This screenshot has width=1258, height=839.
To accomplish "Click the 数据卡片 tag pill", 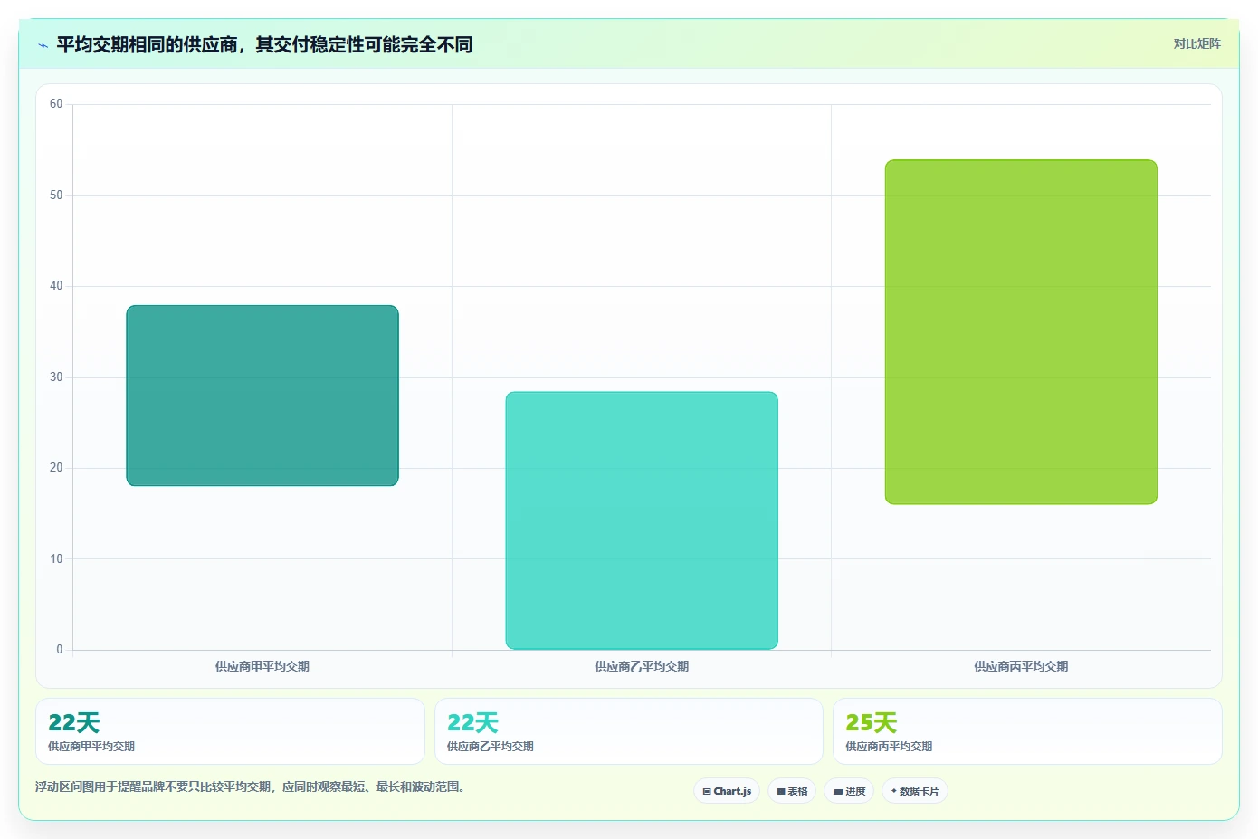I will 915,791.
